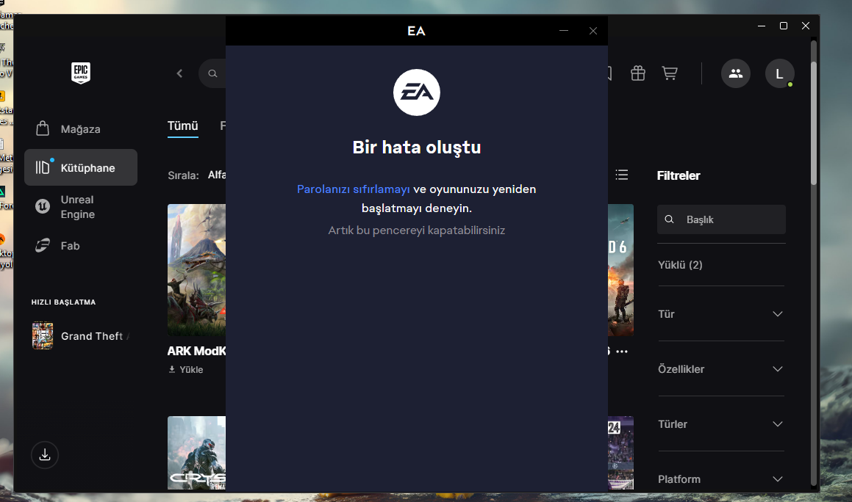Click the Parolanızı sıfırlamayı link
Screen dimensions: 852x502
[x=353, y=189]
